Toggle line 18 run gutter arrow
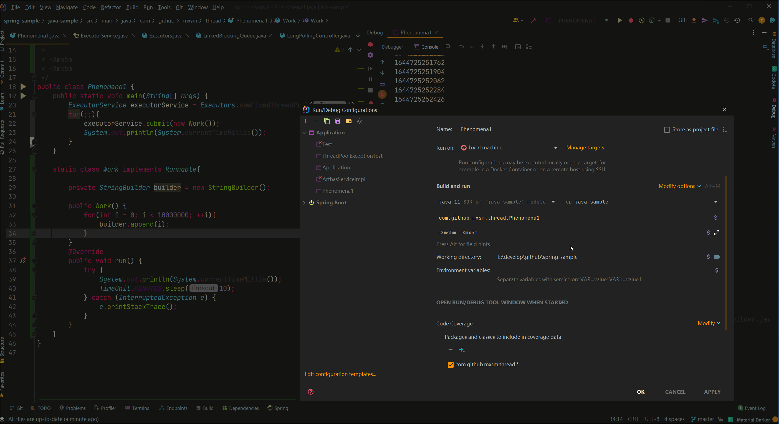The height and width of the screenshot is (424, 779). point(23,87)
